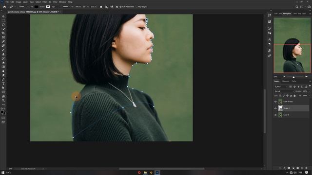Screen dimensions: 312x175
Task: Open the Path alignment options
Action: [x=106, y=7]
